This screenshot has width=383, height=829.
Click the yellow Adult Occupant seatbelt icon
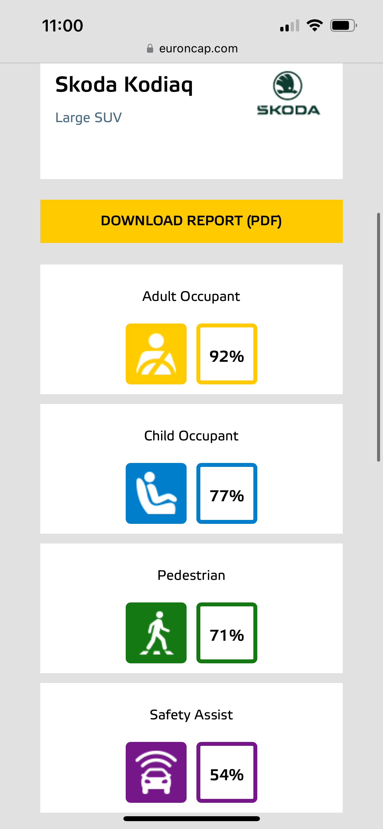pyautogui.click(x=156, y=354)
